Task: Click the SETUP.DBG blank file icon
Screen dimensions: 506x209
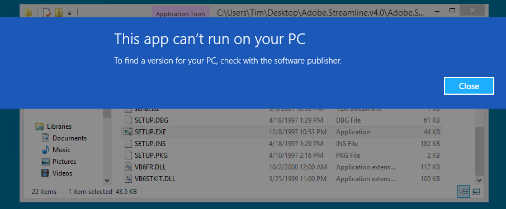Action: coord(129,120)
